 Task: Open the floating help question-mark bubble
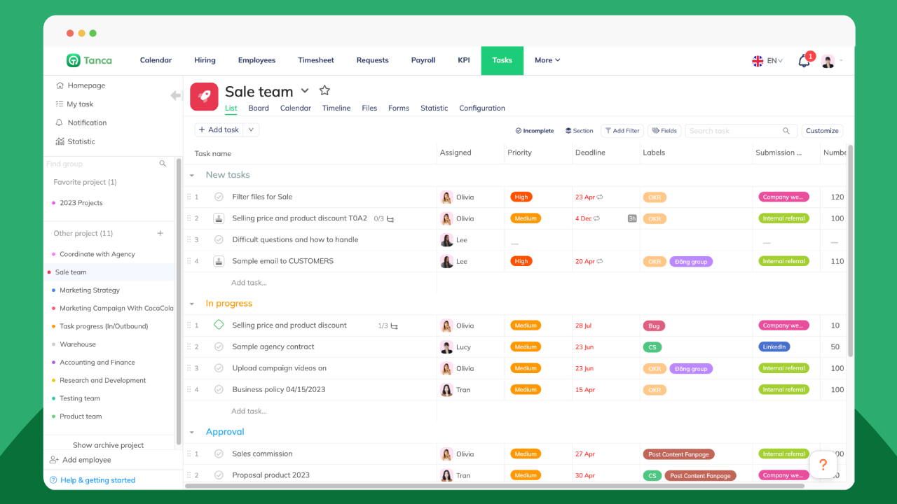click(823, 464)
